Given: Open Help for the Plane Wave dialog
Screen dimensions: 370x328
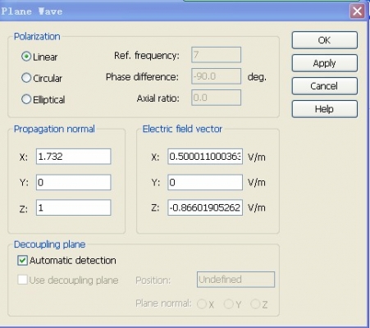Looking at the screenshot, I should pos(325,109).
